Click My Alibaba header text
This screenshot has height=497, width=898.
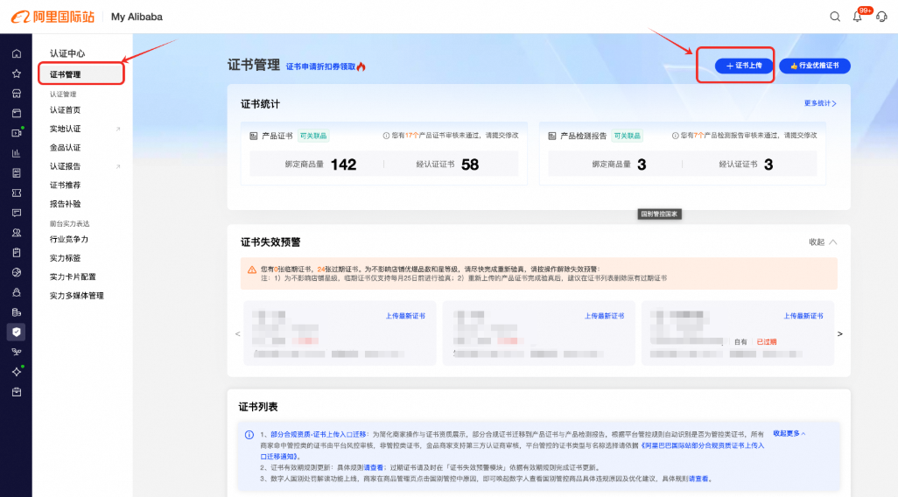[x=137, y=17]
